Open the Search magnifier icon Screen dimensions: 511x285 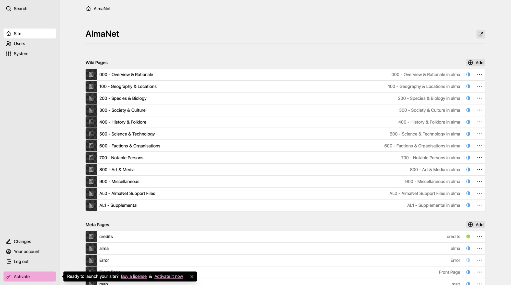click(x=9, y=9)
